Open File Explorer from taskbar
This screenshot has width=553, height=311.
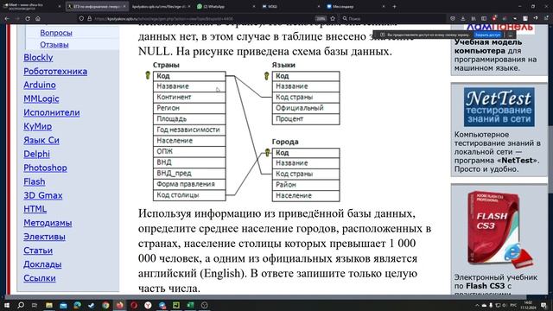(49, 305)
